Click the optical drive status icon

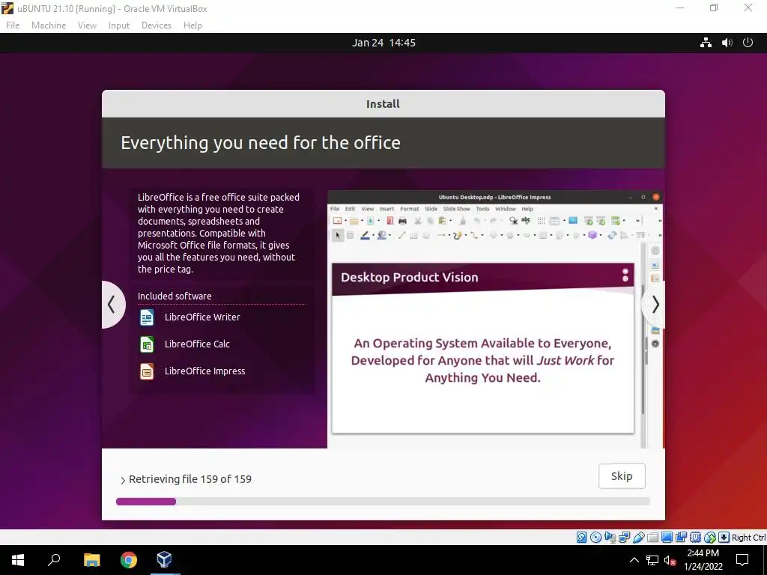[x=595, y=538]
